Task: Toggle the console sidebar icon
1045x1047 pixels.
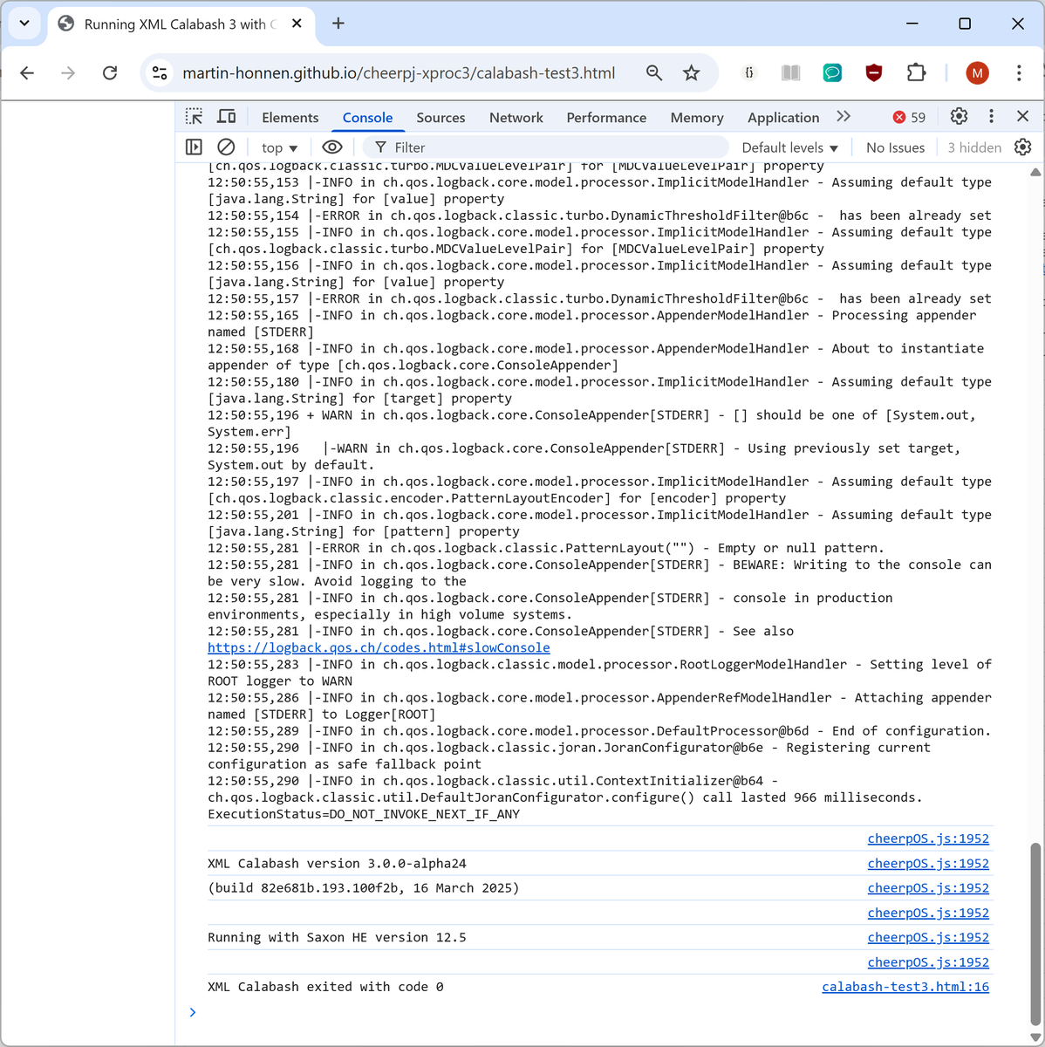Action: pyautogui.click(x=194, y=147)
